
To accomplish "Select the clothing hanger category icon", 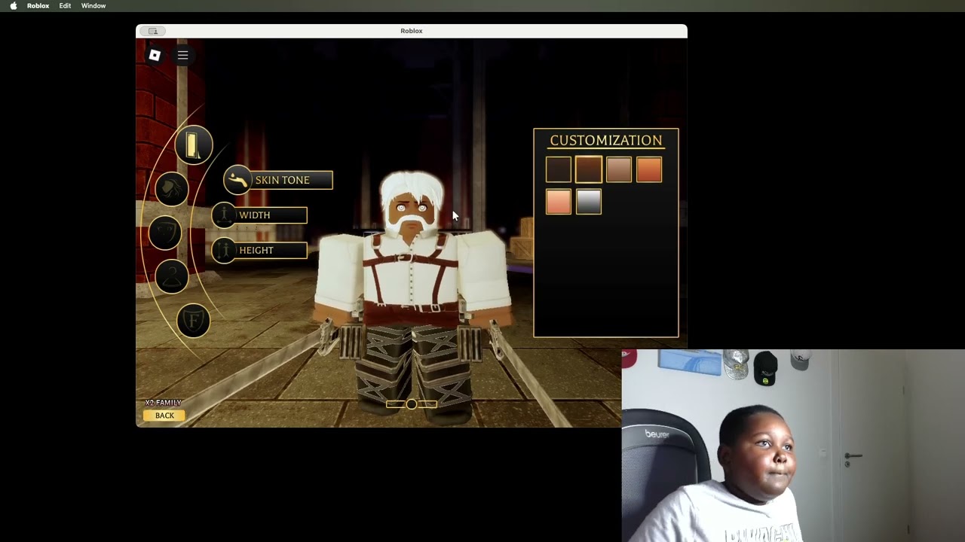I will click(172, 277).
